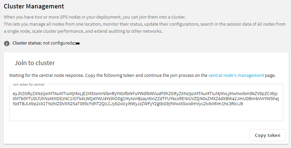Click the 'scale cluster performance' description line
The height and width of the screenshot is (148, 291).
point(83,31)
